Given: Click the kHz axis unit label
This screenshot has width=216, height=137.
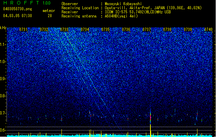Looking at the screenshot, I should [x=3, y=28].
